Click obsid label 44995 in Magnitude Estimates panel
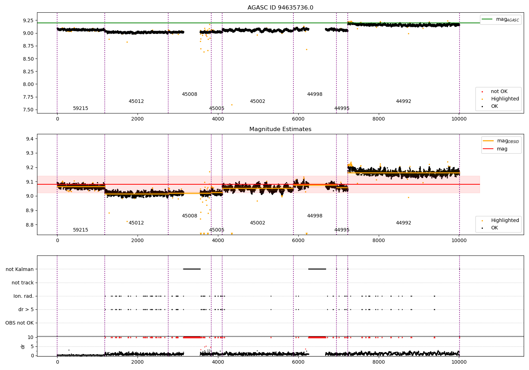The image size is (529, 370). [342, 230]
